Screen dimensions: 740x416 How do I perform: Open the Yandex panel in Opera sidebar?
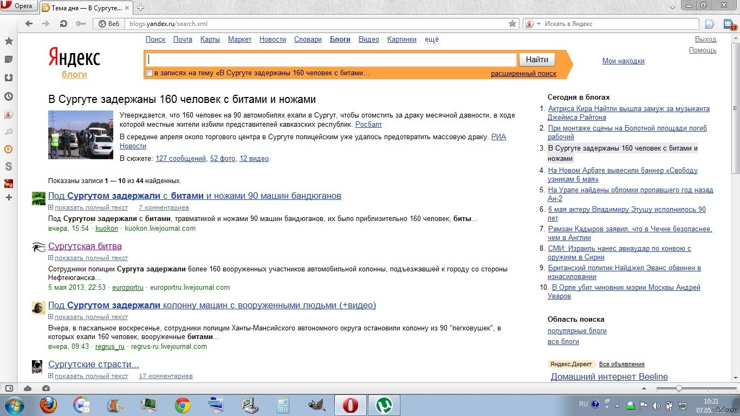pos(9,114)
